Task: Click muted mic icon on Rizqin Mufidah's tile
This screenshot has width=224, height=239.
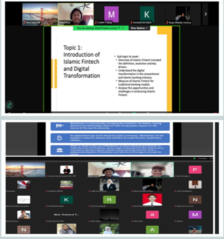Action: tap(167, 23)
